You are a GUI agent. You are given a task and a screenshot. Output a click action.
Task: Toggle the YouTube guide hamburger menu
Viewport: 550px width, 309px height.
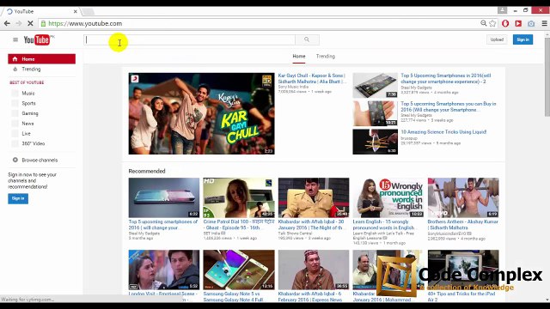15,39
